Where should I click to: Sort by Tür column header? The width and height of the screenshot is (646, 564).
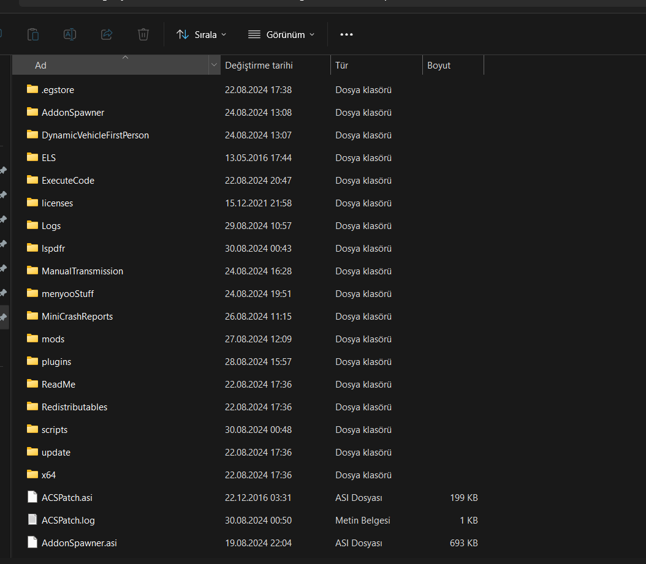pos(342,65)
